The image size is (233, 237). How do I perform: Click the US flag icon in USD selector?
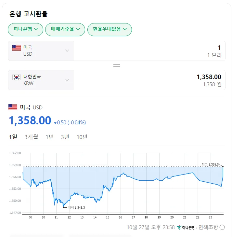pyautogui.click(x=17, y=48)
